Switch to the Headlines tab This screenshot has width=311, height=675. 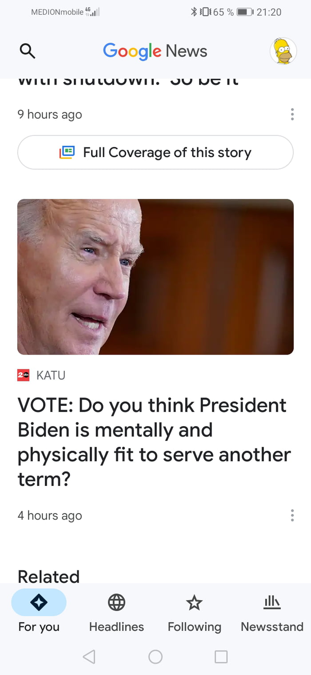tap(116, 614)
